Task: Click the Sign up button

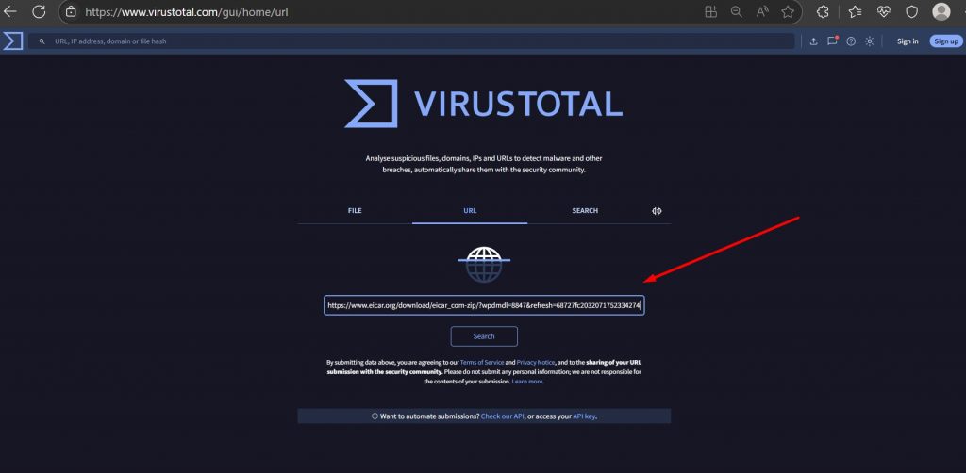Action: [945, 41]
